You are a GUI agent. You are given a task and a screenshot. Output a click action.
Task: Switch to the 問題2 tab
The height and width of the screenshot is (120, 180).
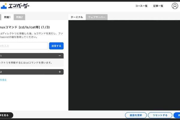click(19, 17)
